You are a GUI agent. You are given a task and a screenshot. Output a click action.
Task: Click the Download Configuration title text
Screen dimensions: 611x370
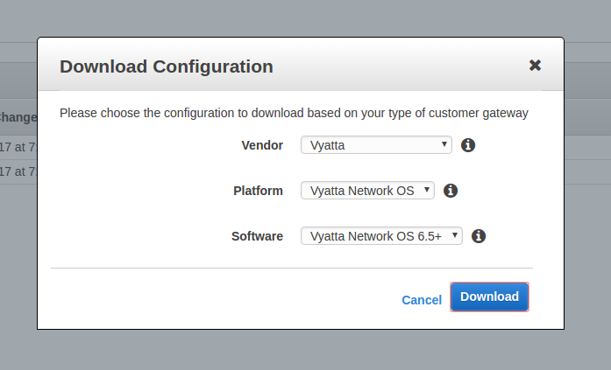point(167,66)
